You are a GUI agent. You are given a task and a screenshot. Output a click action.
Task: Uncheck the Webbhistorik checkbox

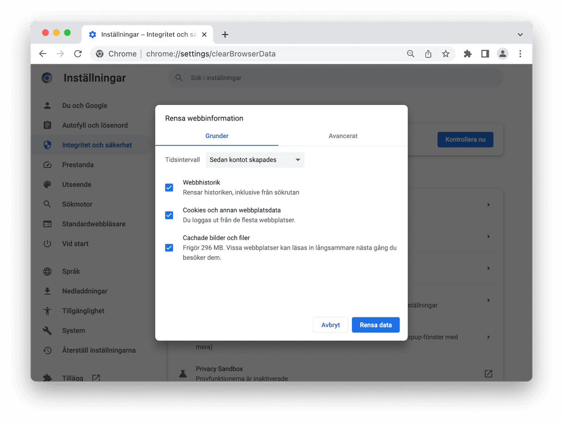coord(169,188)
